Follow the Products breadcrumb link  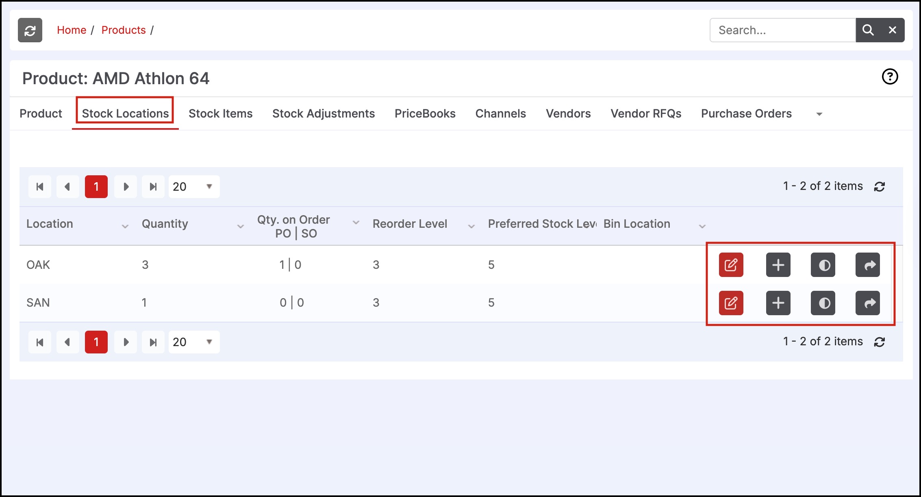click(x=124, y=30)
